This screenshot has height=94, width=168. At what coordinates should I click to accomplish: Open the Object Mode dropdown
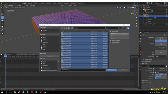(x=6, y=8)
